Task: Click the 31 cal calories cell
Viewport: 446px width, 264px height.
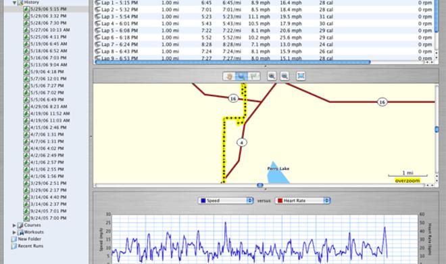Action: (x=326, y=16)
